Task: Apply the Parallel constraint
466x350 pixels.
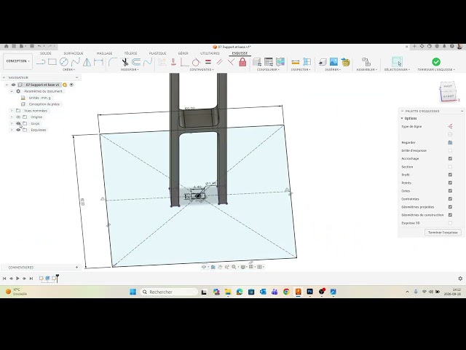Action: [x=220, y=62]
